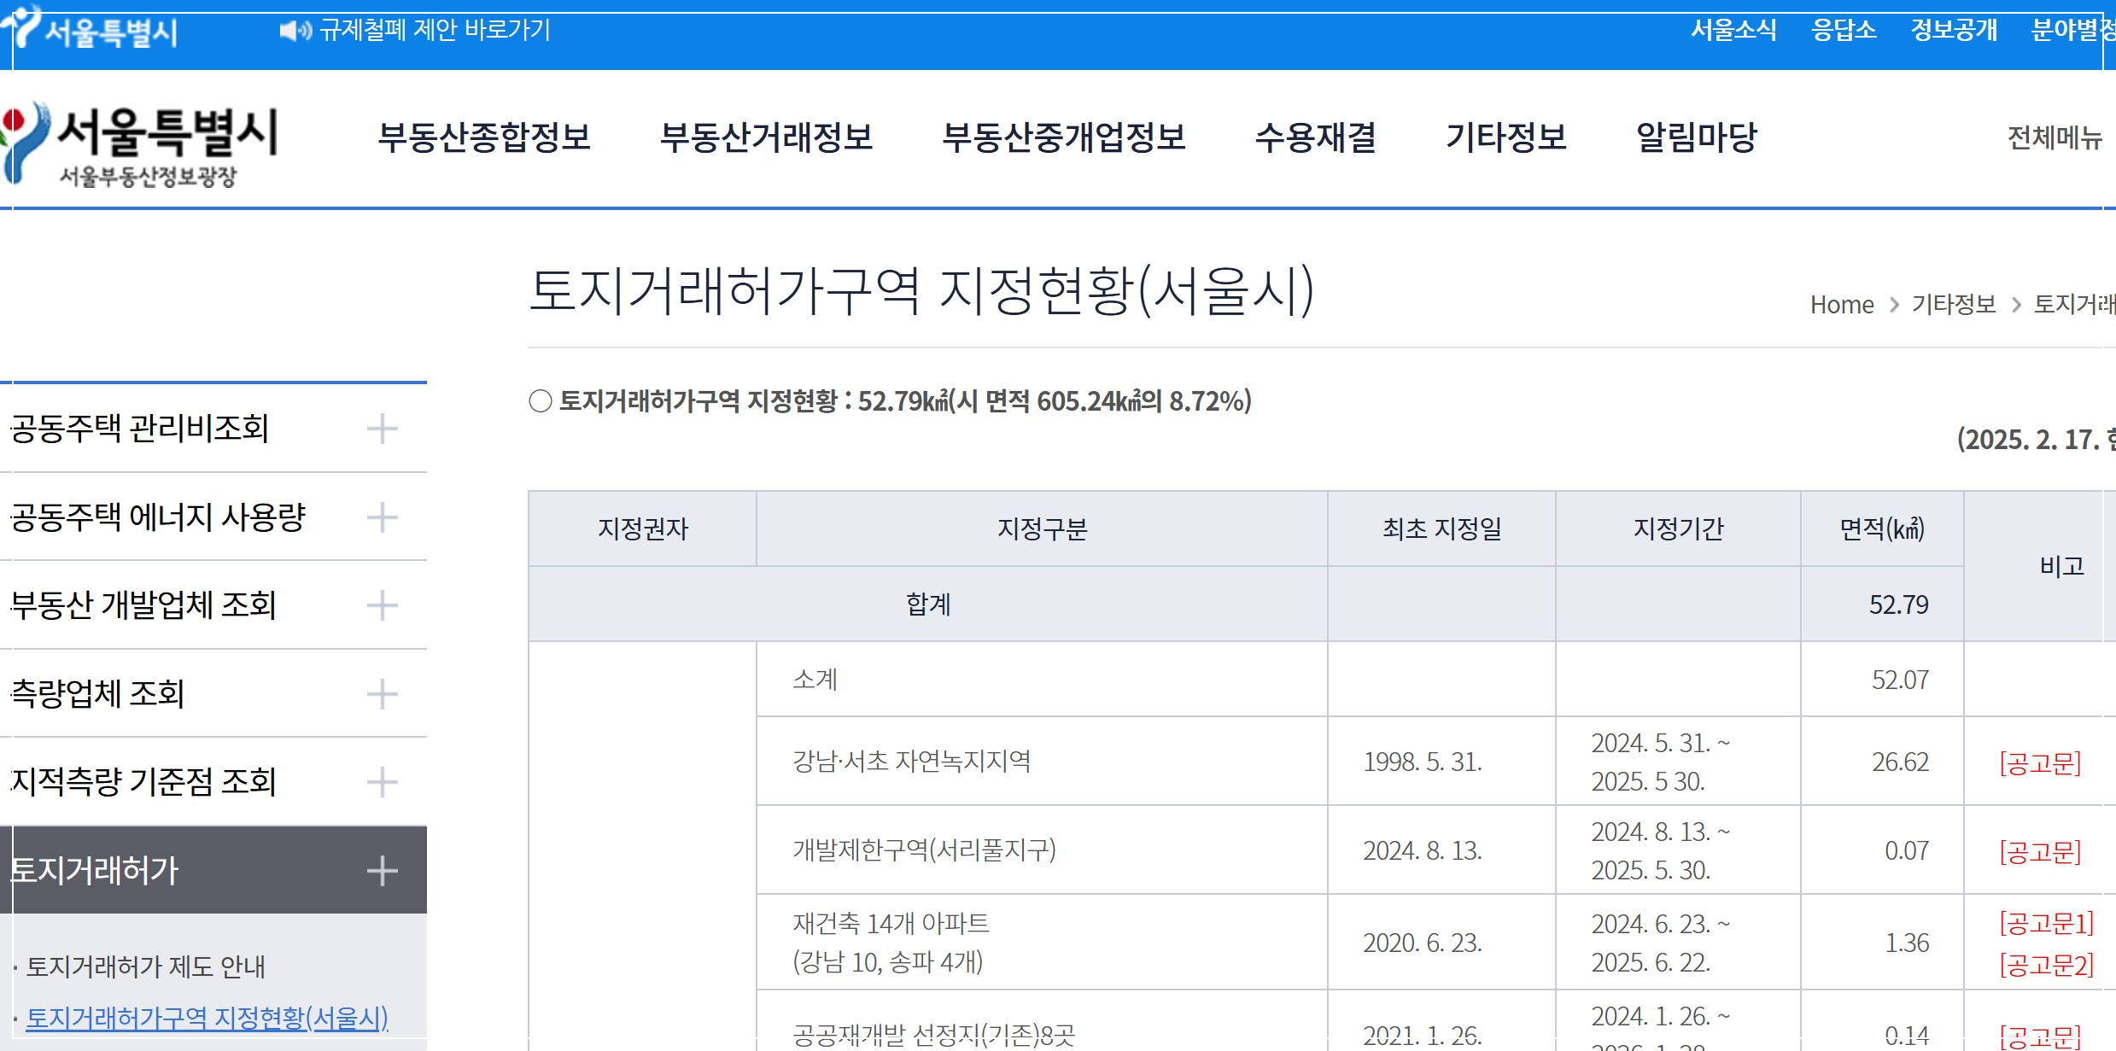Click the speaker icon beside 규제철폐 banner

click(x=293, y=31)
